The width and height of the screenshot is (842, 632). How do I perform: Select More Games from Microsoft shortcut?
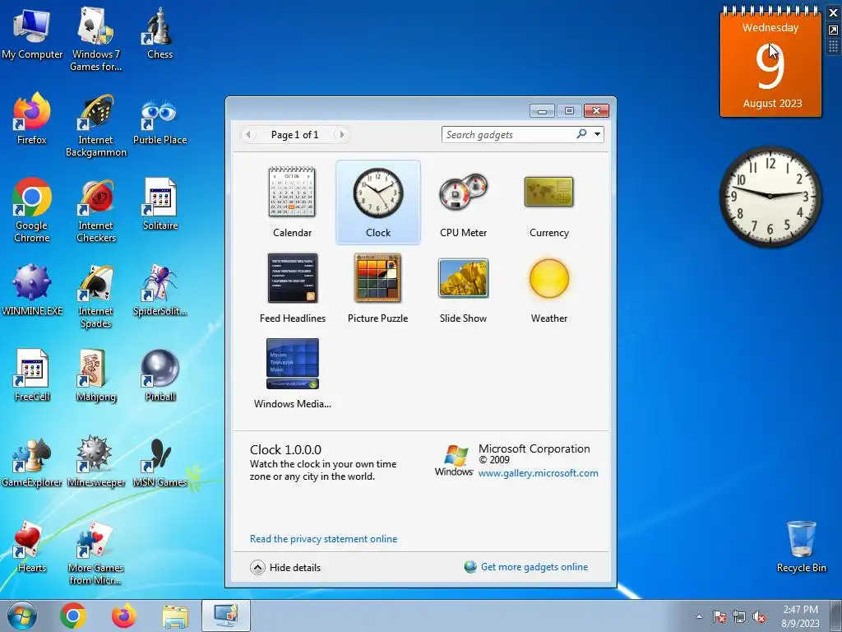(x=96, y=553)
